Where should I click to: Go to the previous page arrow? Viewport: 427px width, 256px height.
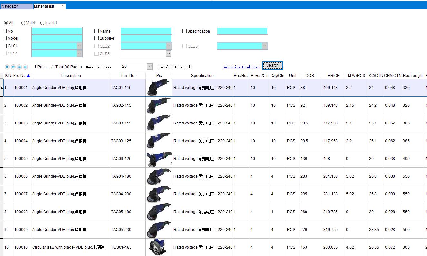pyautogui.click(x=13, y=67)
